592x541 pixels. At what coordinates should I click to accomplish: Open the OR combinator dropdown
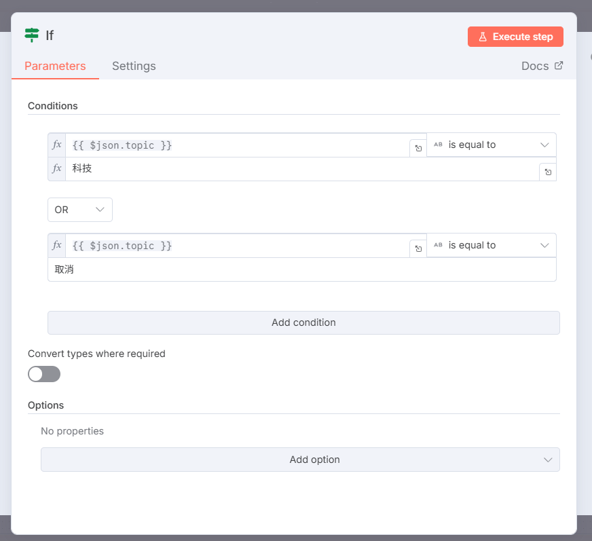coord(79,210)
